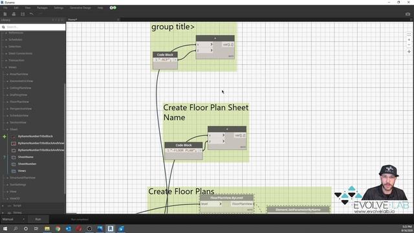Open the View menu
Screen dimensions: 414x233
[27, 8]
